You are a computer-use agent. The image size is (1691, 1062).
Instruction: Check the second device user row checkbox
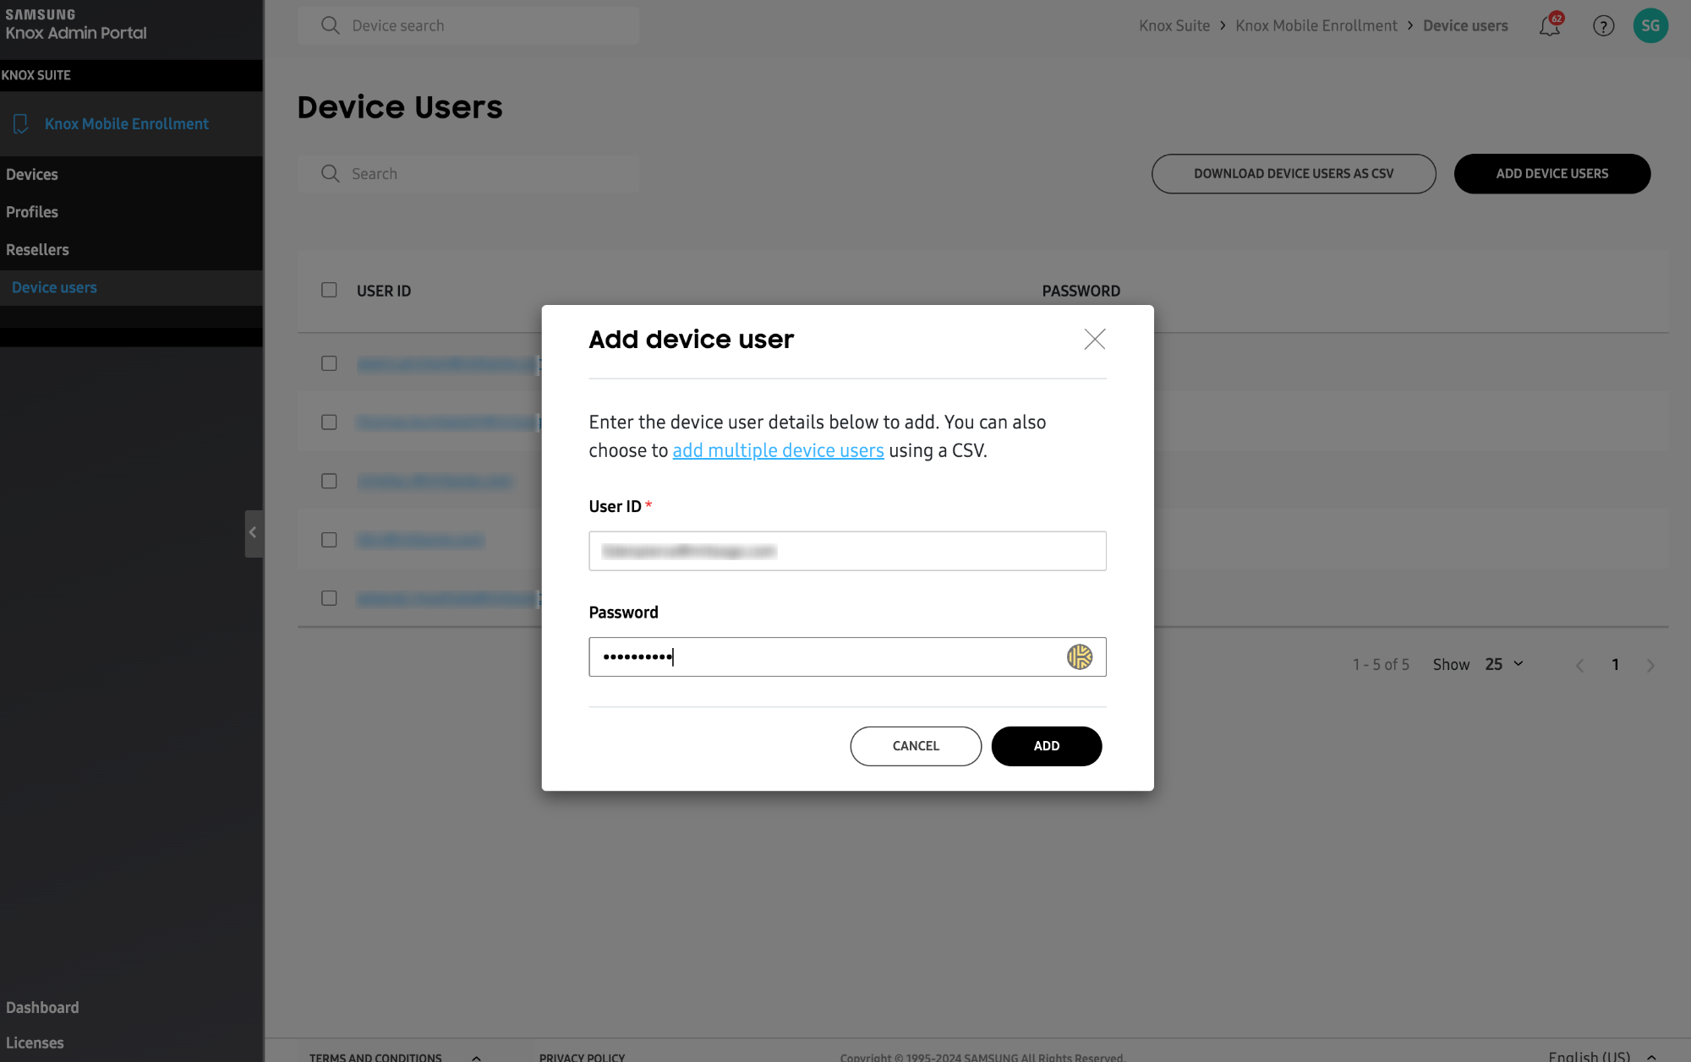pos(329,422)
